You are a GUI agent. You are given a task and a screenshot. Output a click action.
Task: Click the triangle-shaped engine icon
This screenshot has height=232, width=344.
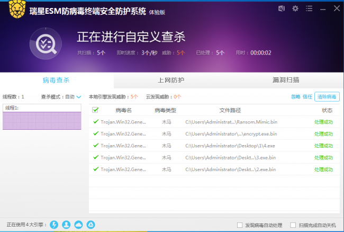(x=91, y=225)
